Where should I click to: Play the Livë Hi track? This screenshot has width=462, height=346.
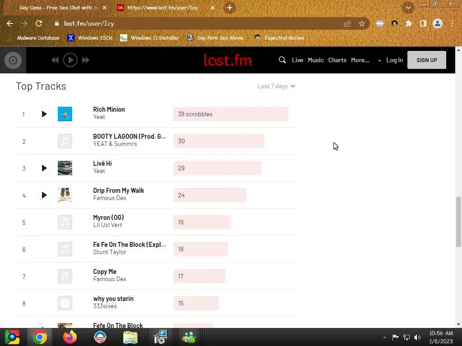(x=44, y=168)
